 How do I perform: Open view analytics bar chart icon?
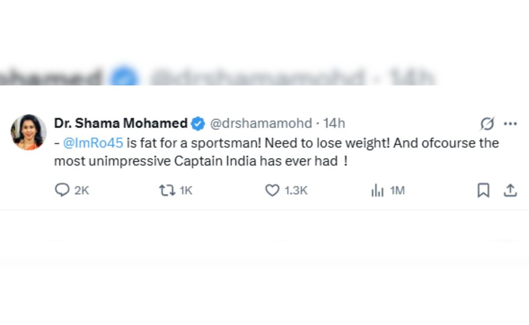pos(377,190)
